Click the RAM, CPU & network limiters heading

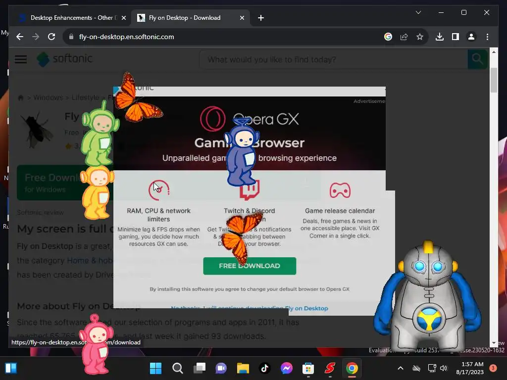(x=159, y=215)
